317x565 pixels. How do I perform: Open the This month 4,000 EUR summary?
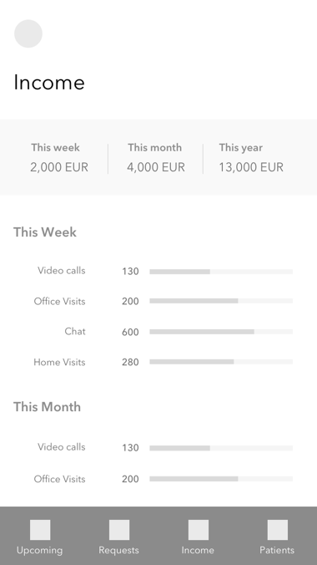click(156, 157)
